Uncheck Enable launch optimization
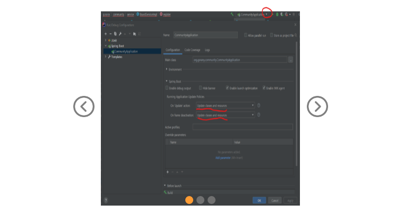Viewport: 413px width, 213px height. point(227,88)
